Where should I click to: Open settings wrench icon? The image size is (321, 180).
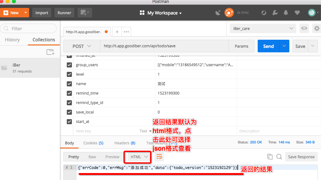pyautogui.click(x=275, y=13)
